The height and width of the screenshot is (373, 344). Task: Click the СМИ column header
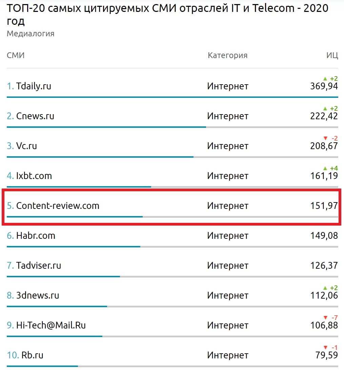[x=16, y=55]
